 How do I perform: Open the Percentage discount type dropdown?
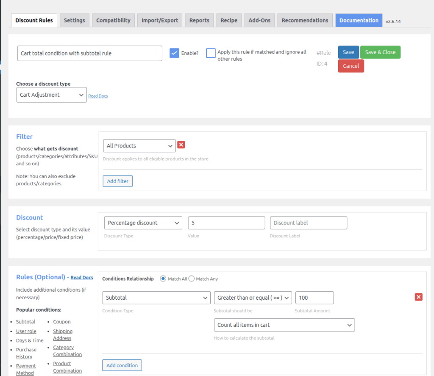tap(143, 223)
